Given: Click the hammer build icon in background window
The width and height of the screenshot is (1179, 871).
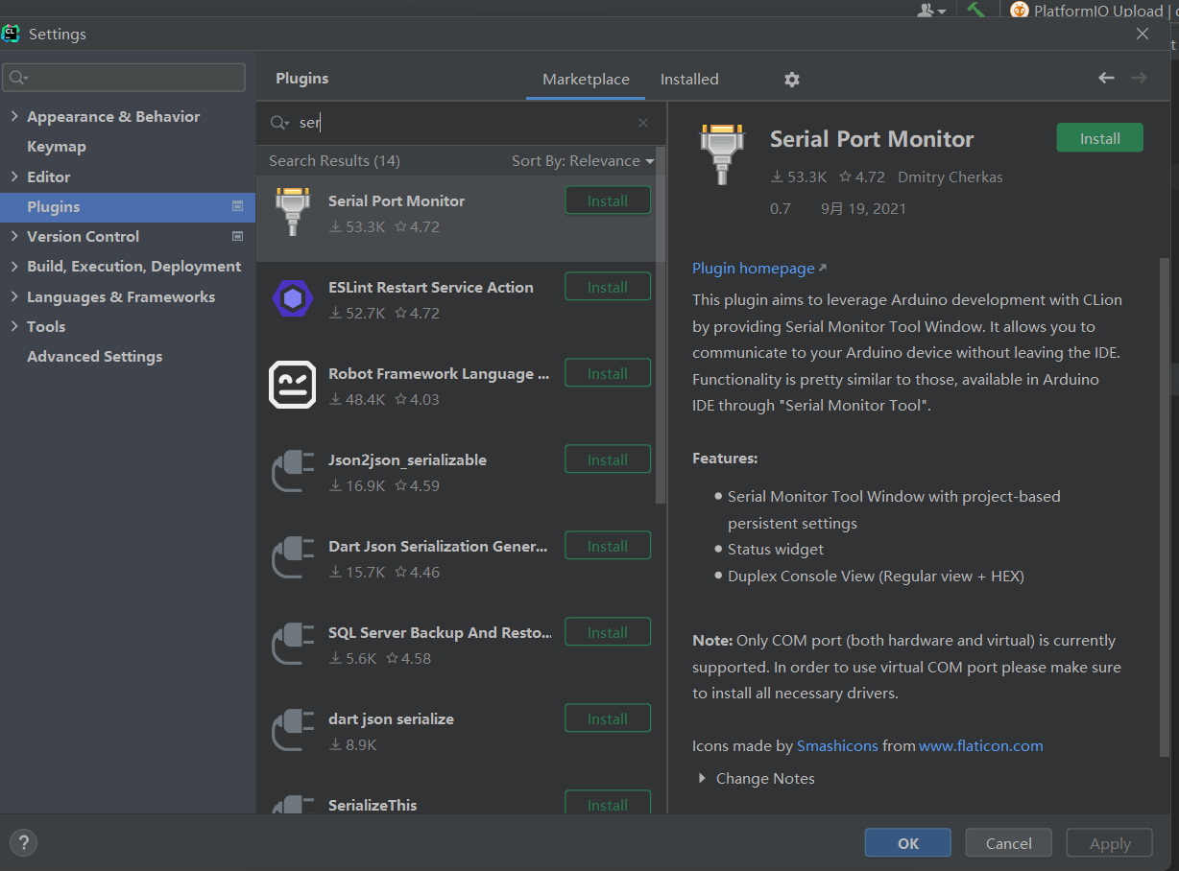Looking at the screenshot, I should click(x=976, y=10).
